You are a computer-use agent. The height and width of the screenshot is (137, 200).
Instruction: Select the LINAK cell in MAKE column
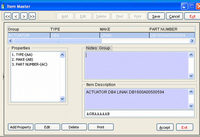tap(124, 35)
